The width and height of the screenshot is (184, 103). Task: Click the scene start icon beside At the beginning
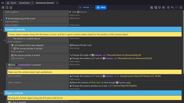coord(6,19)
